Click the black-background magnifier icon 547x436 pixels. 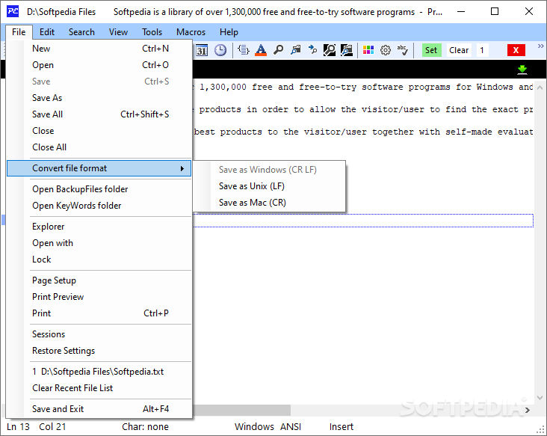[x=330, y=50]
